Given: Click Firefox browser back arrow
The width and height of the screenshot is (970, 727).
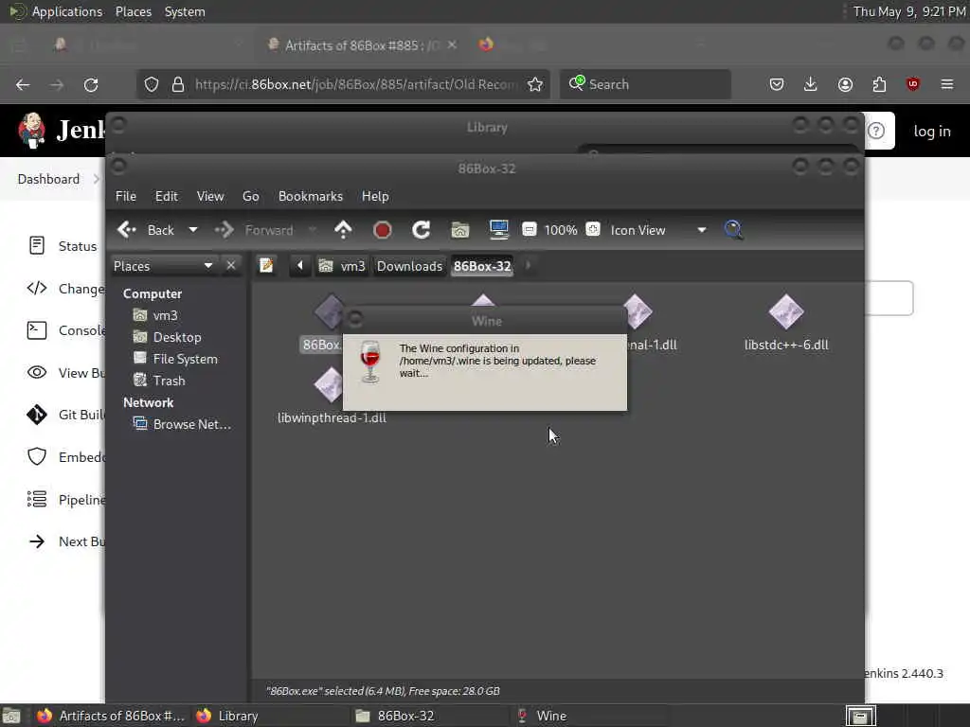Looking at the screenshot, I should pyautogui.click(x=23, y=84).
